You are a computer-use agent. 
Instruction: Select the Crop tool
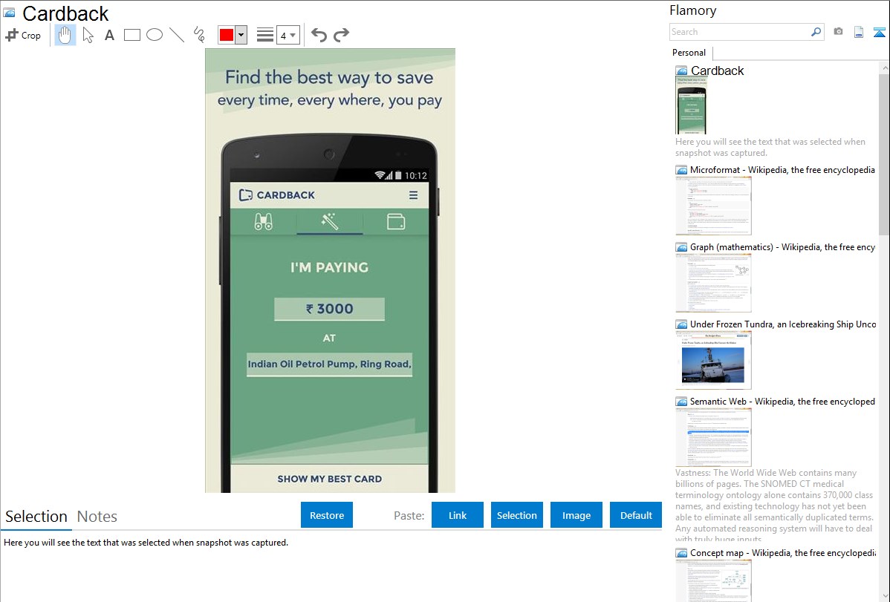(x=23, y=35)
